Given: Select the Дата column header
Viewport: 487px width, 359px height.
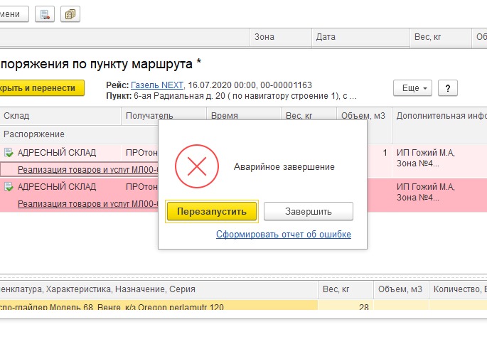Looking at the screenshot, I should [x=326, y=36].
